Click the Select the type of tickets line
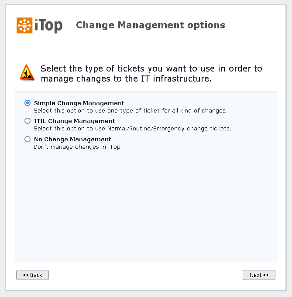Image resolution: width=292 pixels, height=297 pixels. (x=151, y=68)
